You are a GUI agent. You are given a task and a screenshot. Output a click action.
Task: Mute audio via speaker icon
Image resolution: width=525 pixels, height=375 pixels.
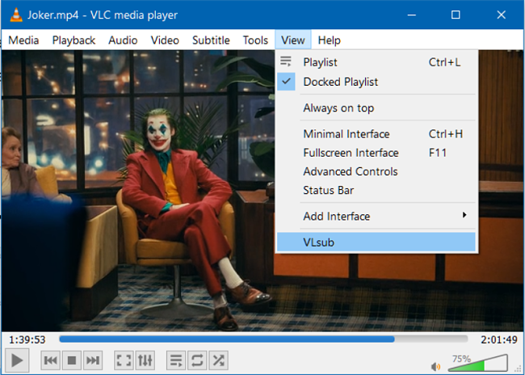coord(435,366)
